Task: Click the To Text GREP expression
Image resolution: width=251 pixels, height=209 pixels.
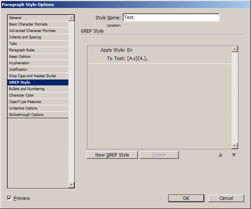Action: click(x=137, y=59)
